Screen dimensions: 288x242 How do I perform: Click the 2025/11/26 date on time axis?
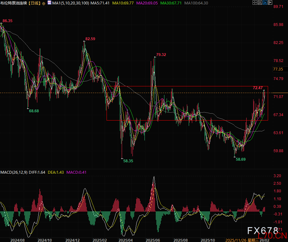(235, 240)
